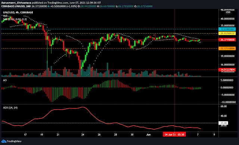Click COINBASE:UNIUSD, 240 symbol text
The image size is (239, 145).
pyautogui.click(x=16, y=6)
